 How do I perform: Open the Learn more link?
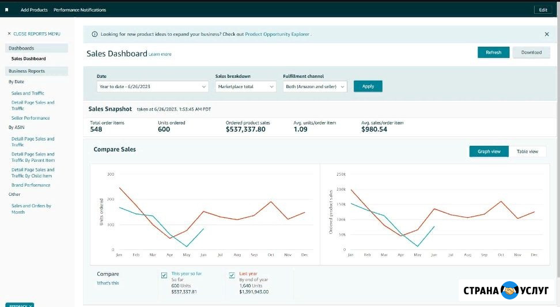tap(160, 54)
